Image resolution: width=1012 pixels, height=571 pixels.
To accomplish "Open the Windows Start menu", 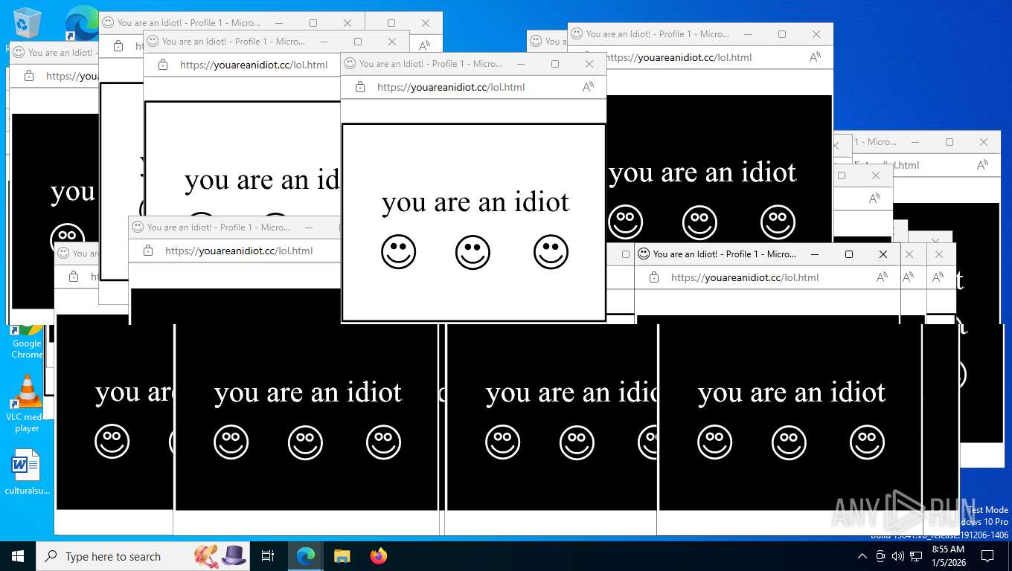I will pos(17,555).
